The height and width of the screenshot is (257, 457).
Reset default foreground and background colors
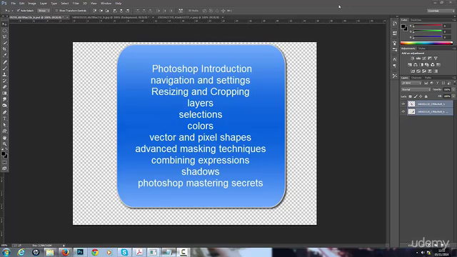tap(2, 149)
